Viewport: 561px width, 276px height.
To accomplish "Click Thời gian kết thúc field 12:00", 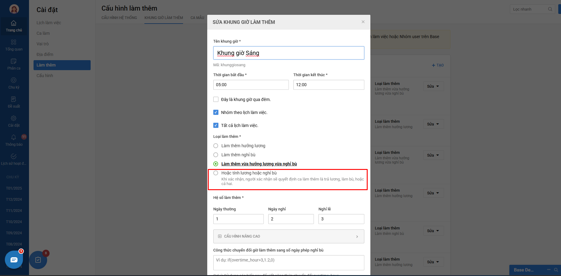I will (x=329, y=85).
